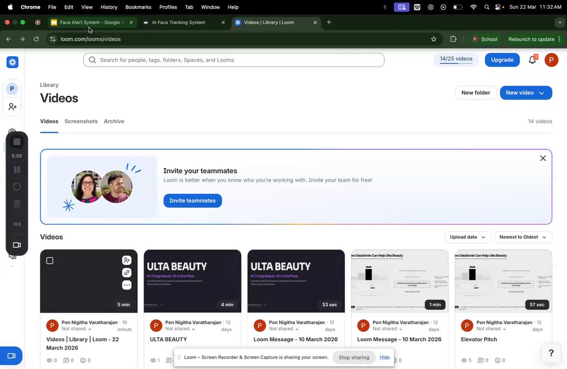
Task: Toggle the camera icon in recorder controls
Action: pyautogui.click(x=16, y=245)
